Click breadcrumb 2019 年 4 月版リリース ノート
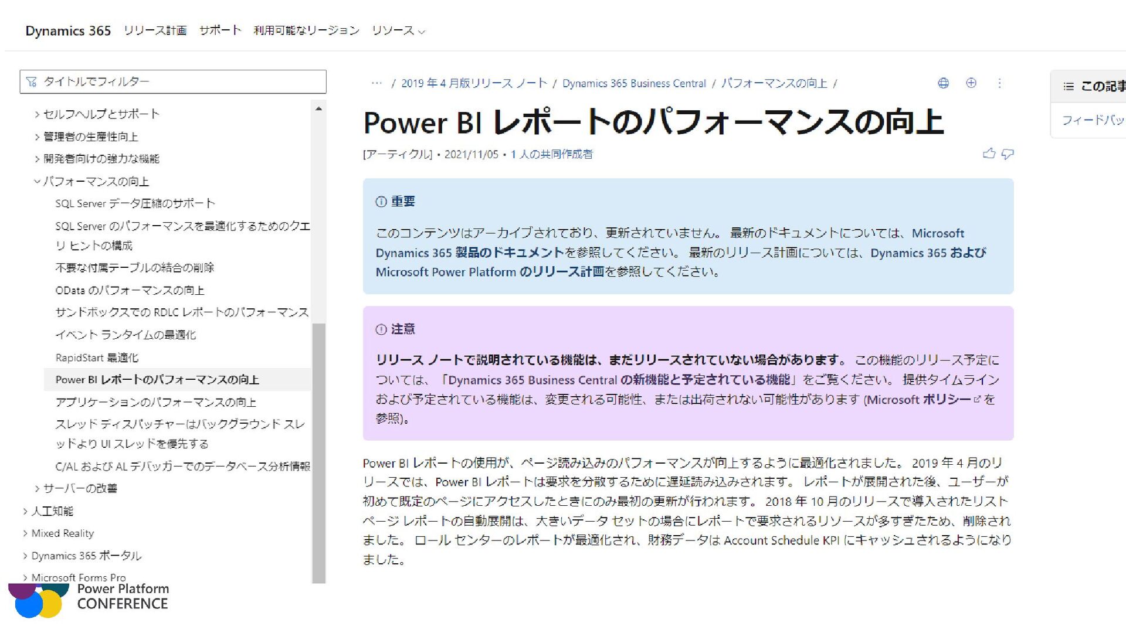 (x=474, y=83)
